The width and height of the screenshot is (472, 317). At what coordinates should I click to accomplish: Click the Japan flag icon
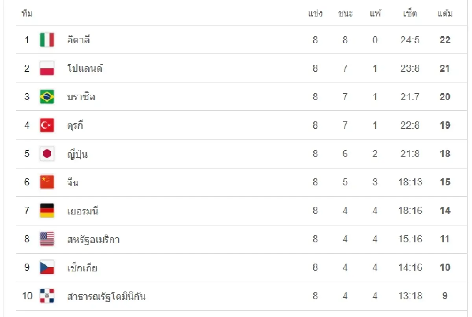[x=47, y=154]
